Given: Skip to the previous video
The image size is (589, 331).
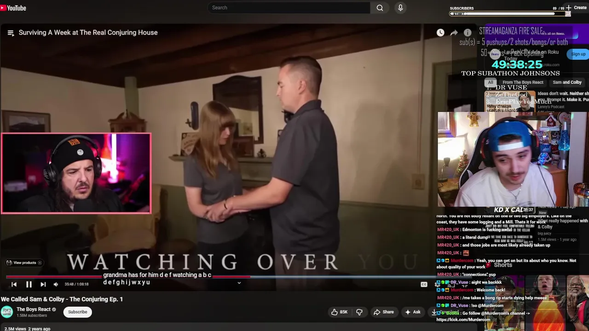Looking at the screenshot, I should [14, 285].
